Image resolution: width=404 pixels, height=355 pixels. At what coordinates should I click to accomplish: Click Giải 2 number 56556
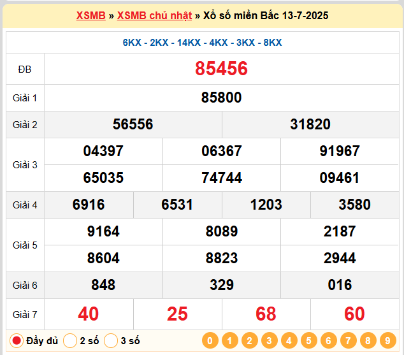(x=133, y=124)
